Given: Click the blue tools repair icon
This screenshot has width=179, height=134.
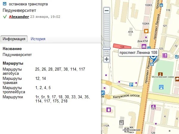Looking at the screenshot, I should 103,93.
